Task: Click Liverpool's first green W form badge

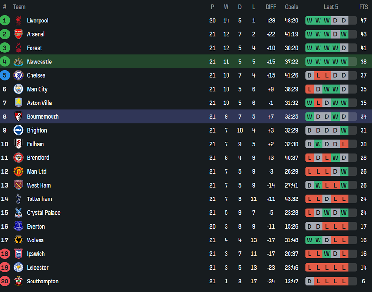Action: [310, 21]
